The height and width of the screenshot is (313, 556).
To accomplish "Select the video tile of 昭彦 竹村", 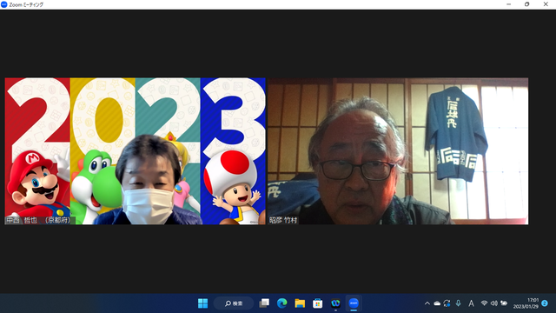I will click(x=398, y=151).
